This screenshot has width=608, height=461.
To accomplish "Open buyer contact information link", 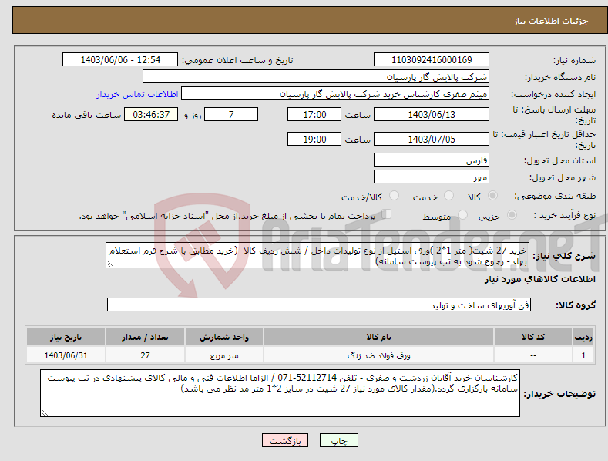I will [137, 94].
